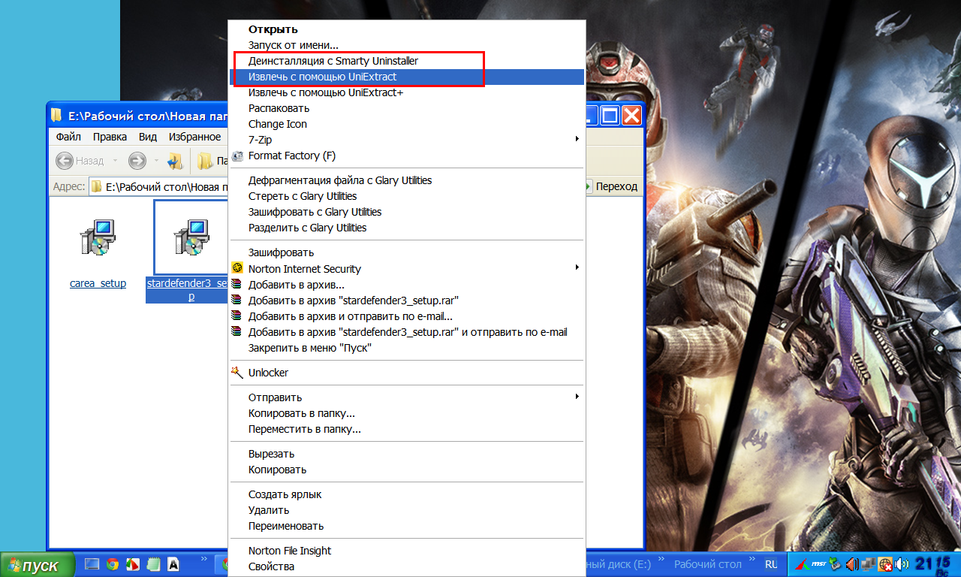The width and height of the screenshot is (961, 577).
Task: Click Show Desktop quick launch icon
Action: pos(92,564)
